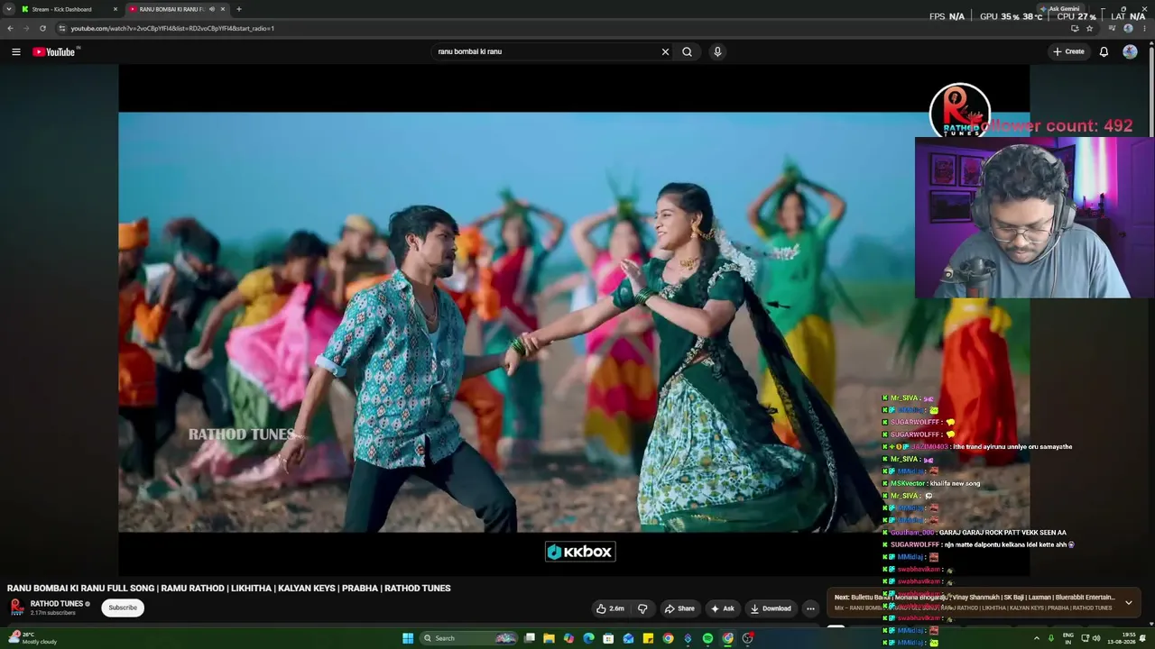Image resolution: width=1155 pixels, height=649 pixels.
Task: Open the Rathod Tunes channel avatar
Action: (17, 607)
